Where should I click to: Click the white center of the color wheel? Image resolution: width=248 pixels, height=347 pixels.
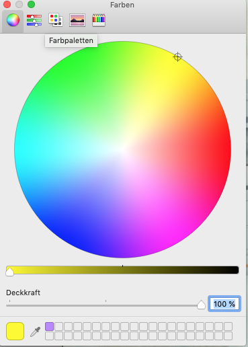123,149
